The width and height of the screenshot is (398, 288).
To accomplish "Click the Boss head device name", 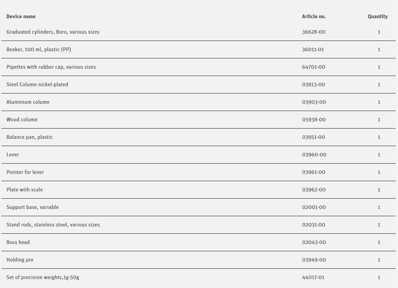I will pyautogui.click(x=18, y=242).
